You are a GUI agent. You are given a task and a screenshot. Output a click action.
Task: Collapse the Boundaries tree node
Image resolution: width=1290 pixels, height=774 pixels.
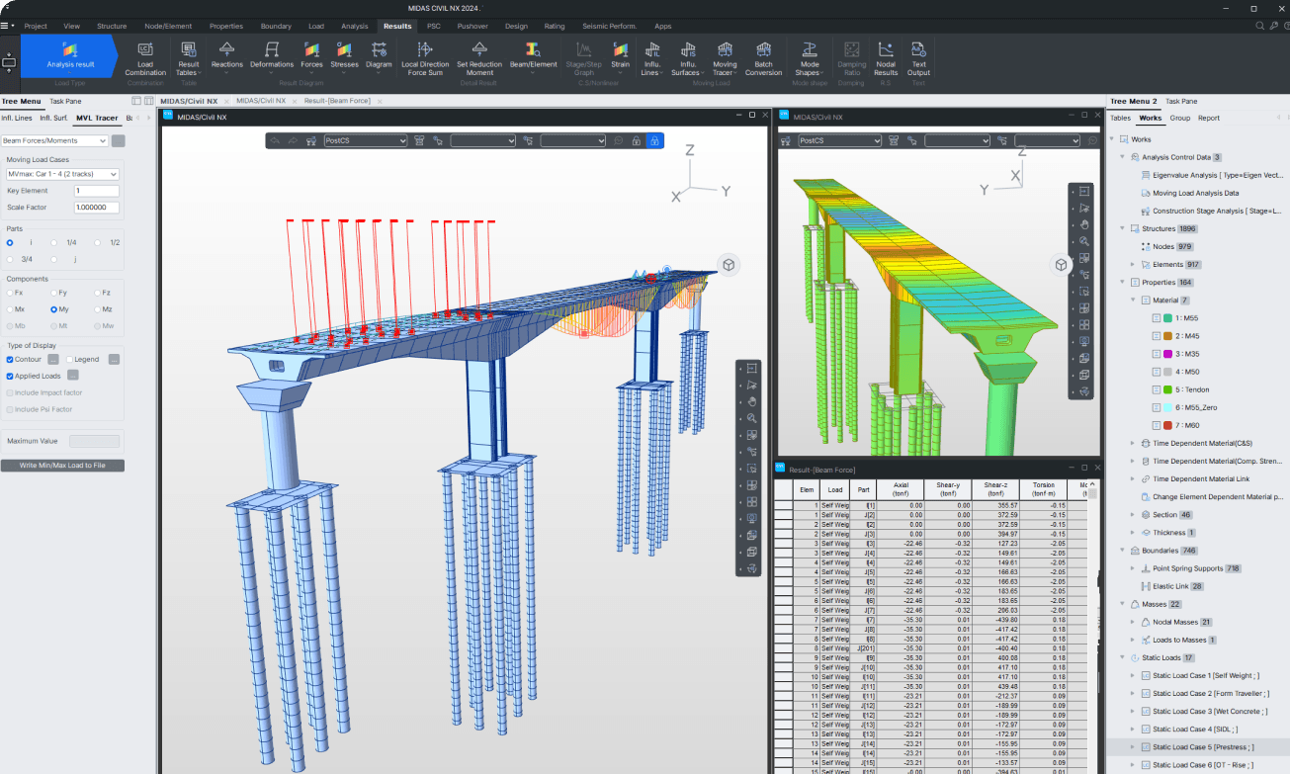(1122, 551)
